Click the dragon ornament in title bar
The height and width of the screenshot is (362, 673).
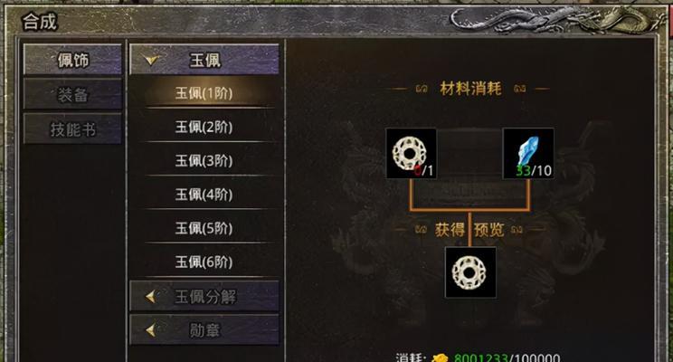pyautogui.click(x=554, y=19)
